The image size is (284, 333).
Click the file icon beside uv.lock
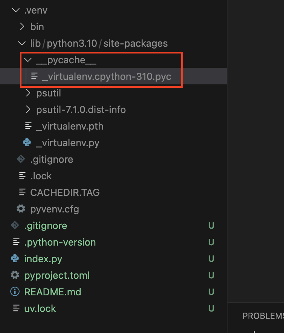(15, 309)
